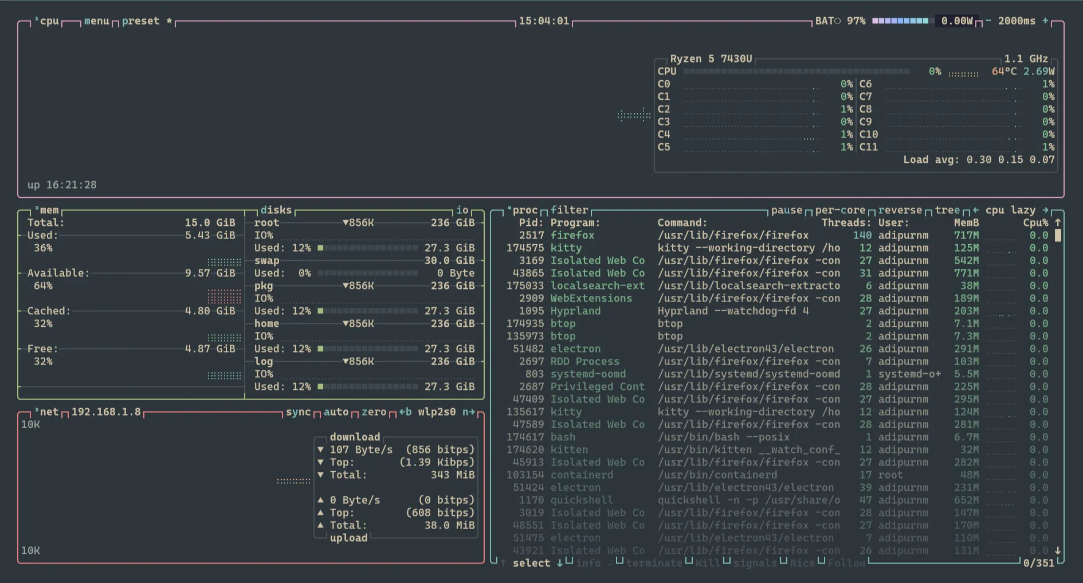
Task: Move selection down with select down arrow
Action: coord(560,564)
